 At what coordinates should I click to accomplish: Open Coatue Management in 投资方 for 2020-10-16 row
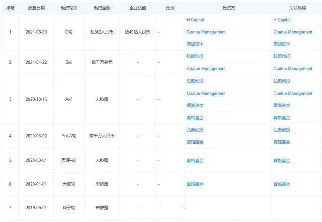click(206, 93)
